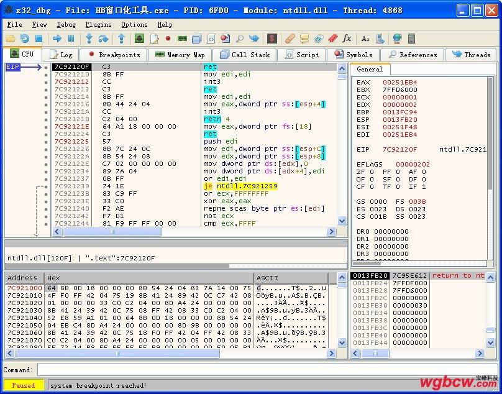Click the red dot Breakpoints toolbar icon
The image size is (502, 394).
click(x=168, y=39)
